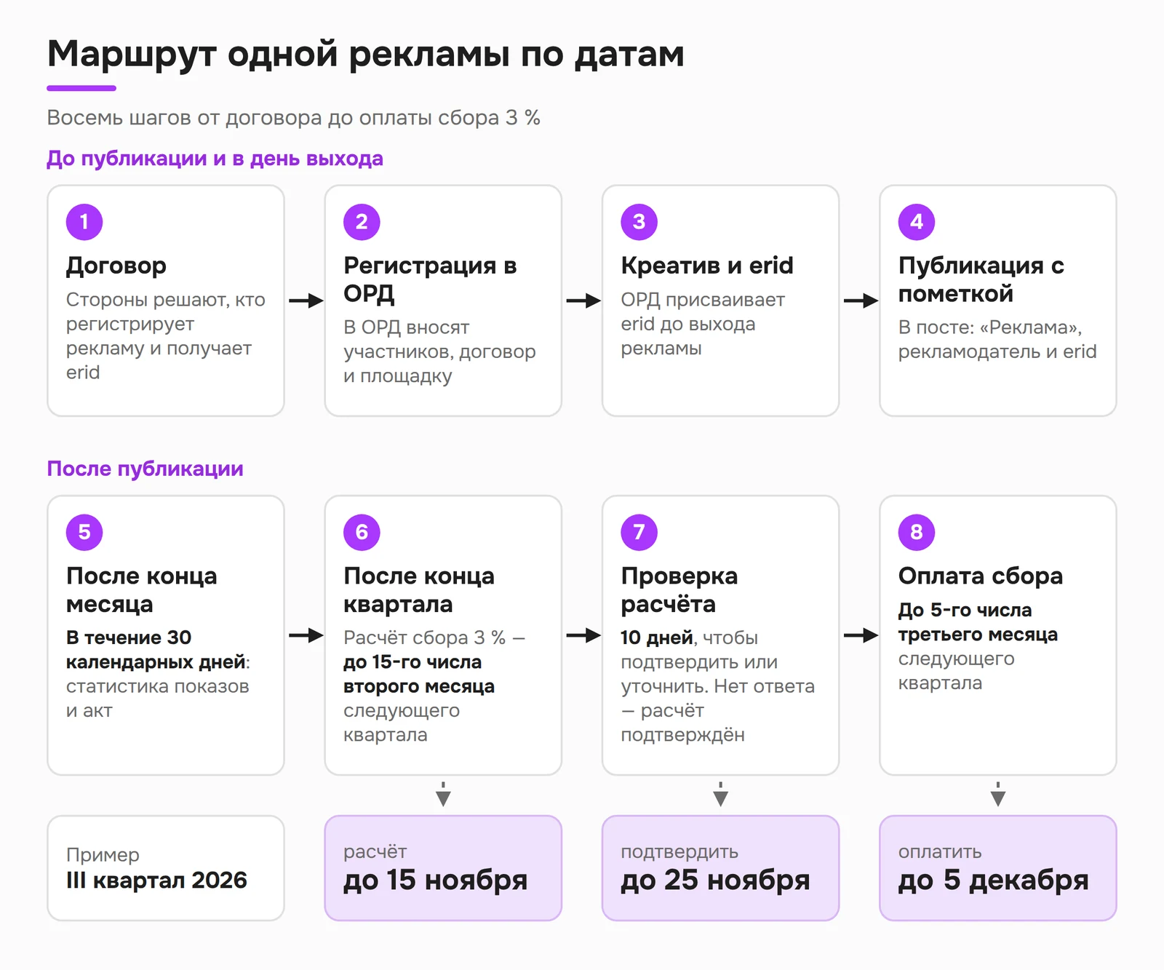Click the deadline 'до 25 ноября'
This screenshot has width=1164, height=970.
[x=715, y=880]
